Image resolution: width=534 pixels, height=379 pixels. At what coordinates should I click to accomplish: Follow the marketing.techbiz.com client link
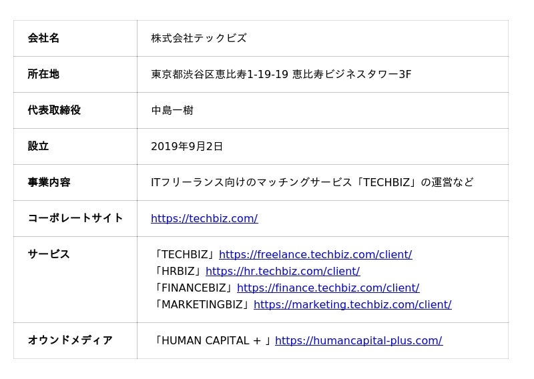point(352,304)
